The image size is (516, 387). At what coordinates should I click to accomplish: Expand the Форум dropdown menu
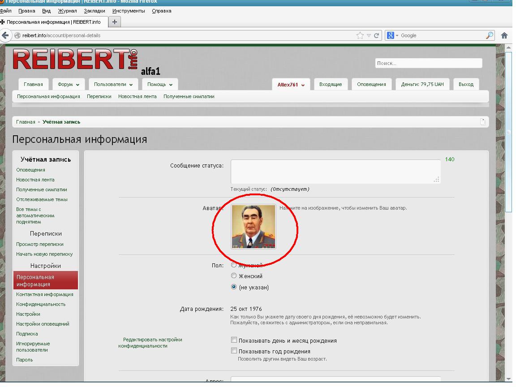tap(69, 84)
